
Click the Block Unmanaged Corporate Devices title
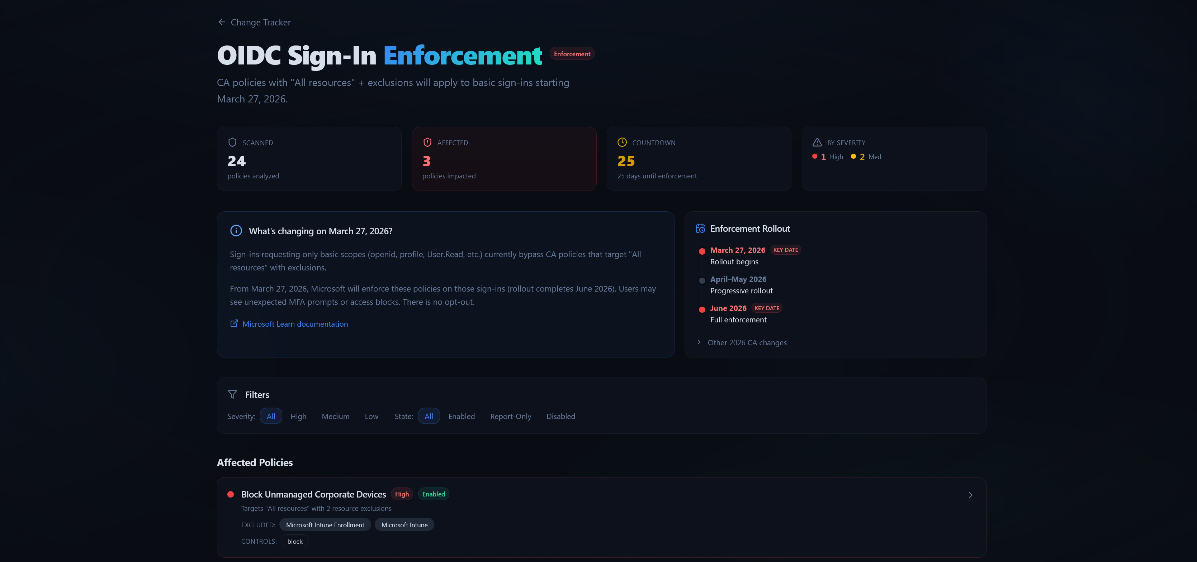tap(314, 494)
